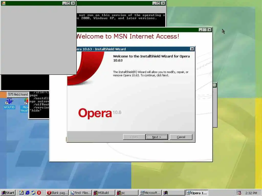Click the 575 file(s) found status text
Screen dimensions: 262x196
click(x=18, y=94)
